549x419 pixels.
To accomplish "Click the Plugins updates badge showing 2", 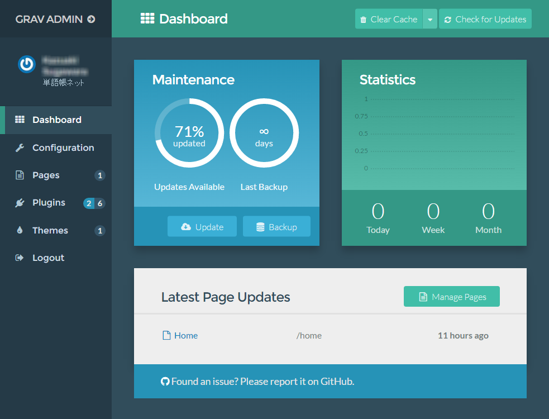I will click(x=88, y=203).
